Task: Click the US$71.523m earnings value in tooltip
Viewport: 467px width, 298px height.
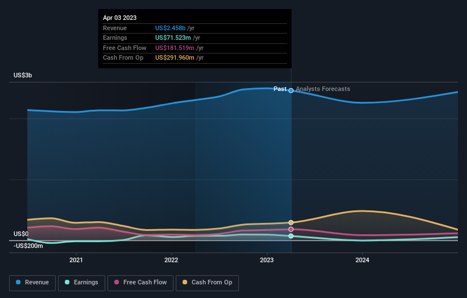Action: click(x=173, y=38)
